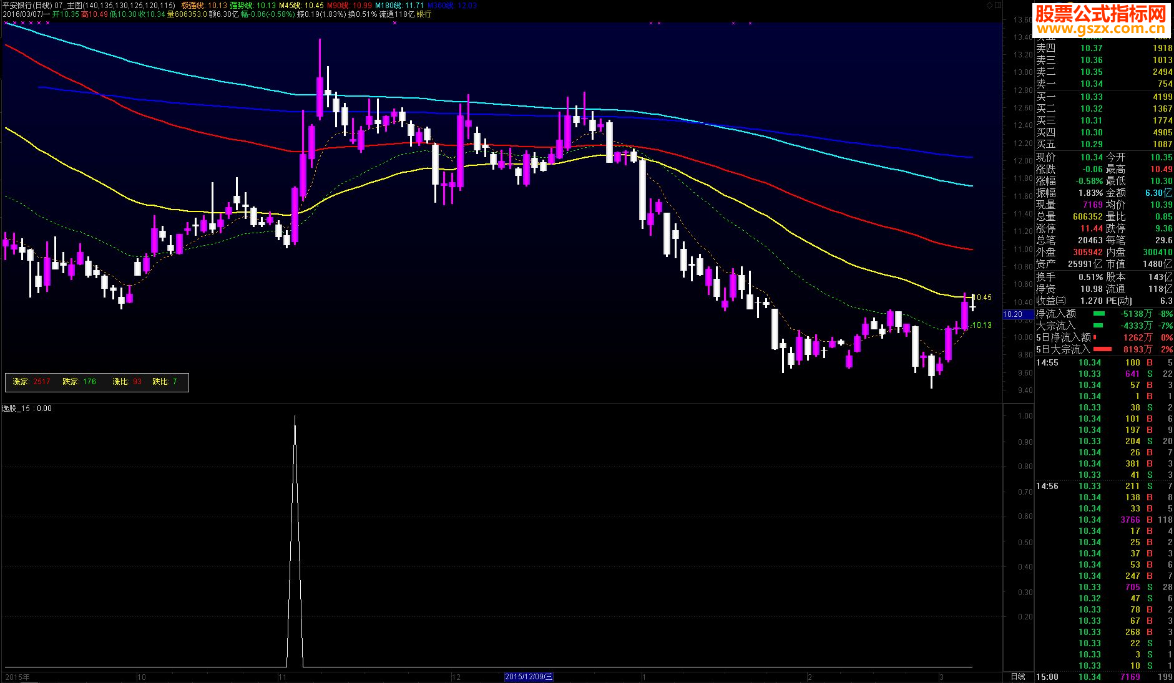
Task: Click the 股票公式指标网 site banner
Action: (1102, 21)
